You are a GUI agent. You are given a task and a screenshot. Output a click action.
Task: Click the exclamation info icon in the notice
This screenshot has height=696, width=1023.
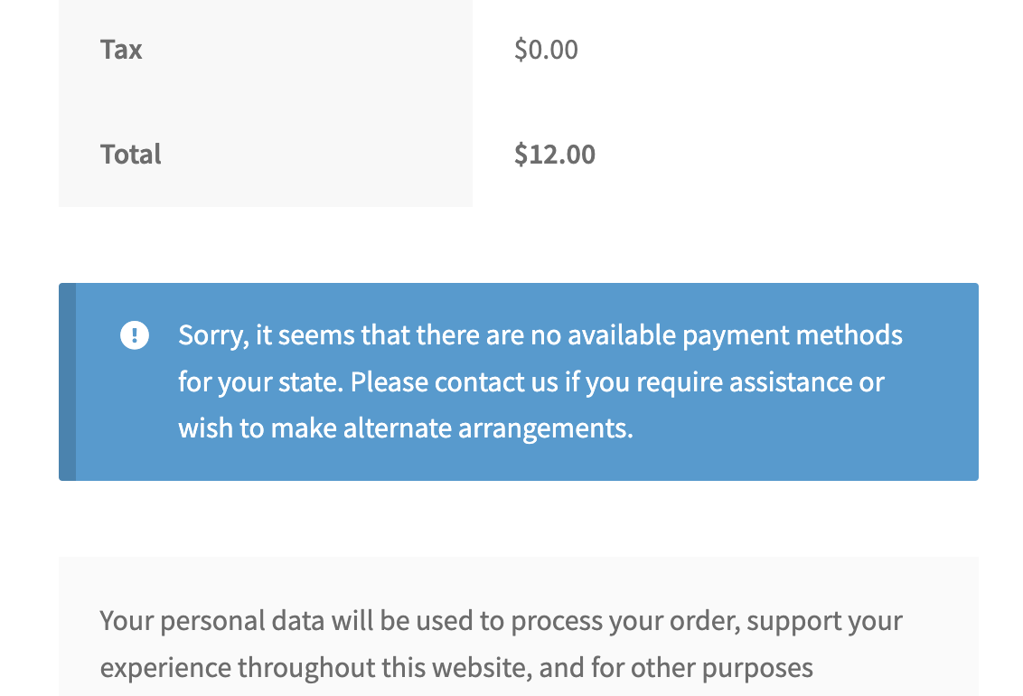(x=135, y=335)
